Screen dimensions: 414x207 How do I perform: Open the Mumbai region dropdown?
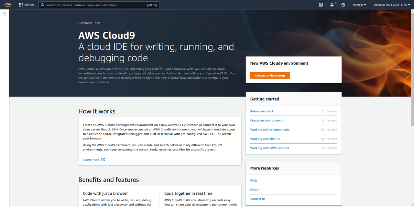359,5
